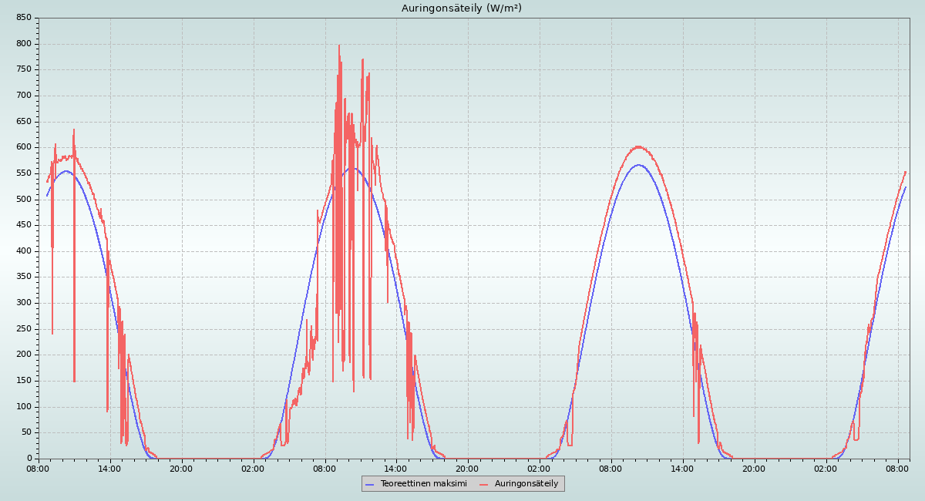Click the tallest red spike near 800 W/m²
Screen dimensions: 925x501
point(338,46)
